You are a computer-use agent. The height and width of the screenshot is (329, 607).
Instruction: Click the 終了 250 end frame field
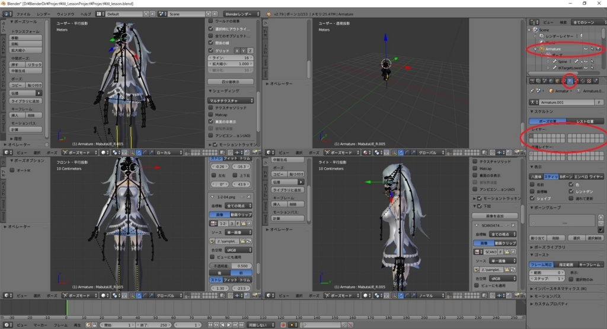(154, 325)
